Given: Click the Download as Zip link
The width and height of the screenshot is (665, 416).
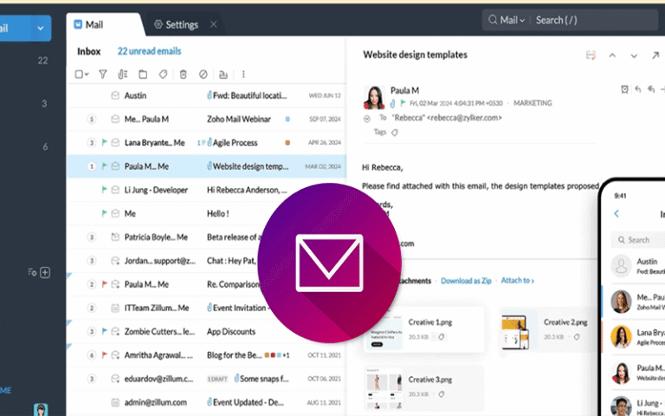Looking at the screenshot, I should pos(467,281).
